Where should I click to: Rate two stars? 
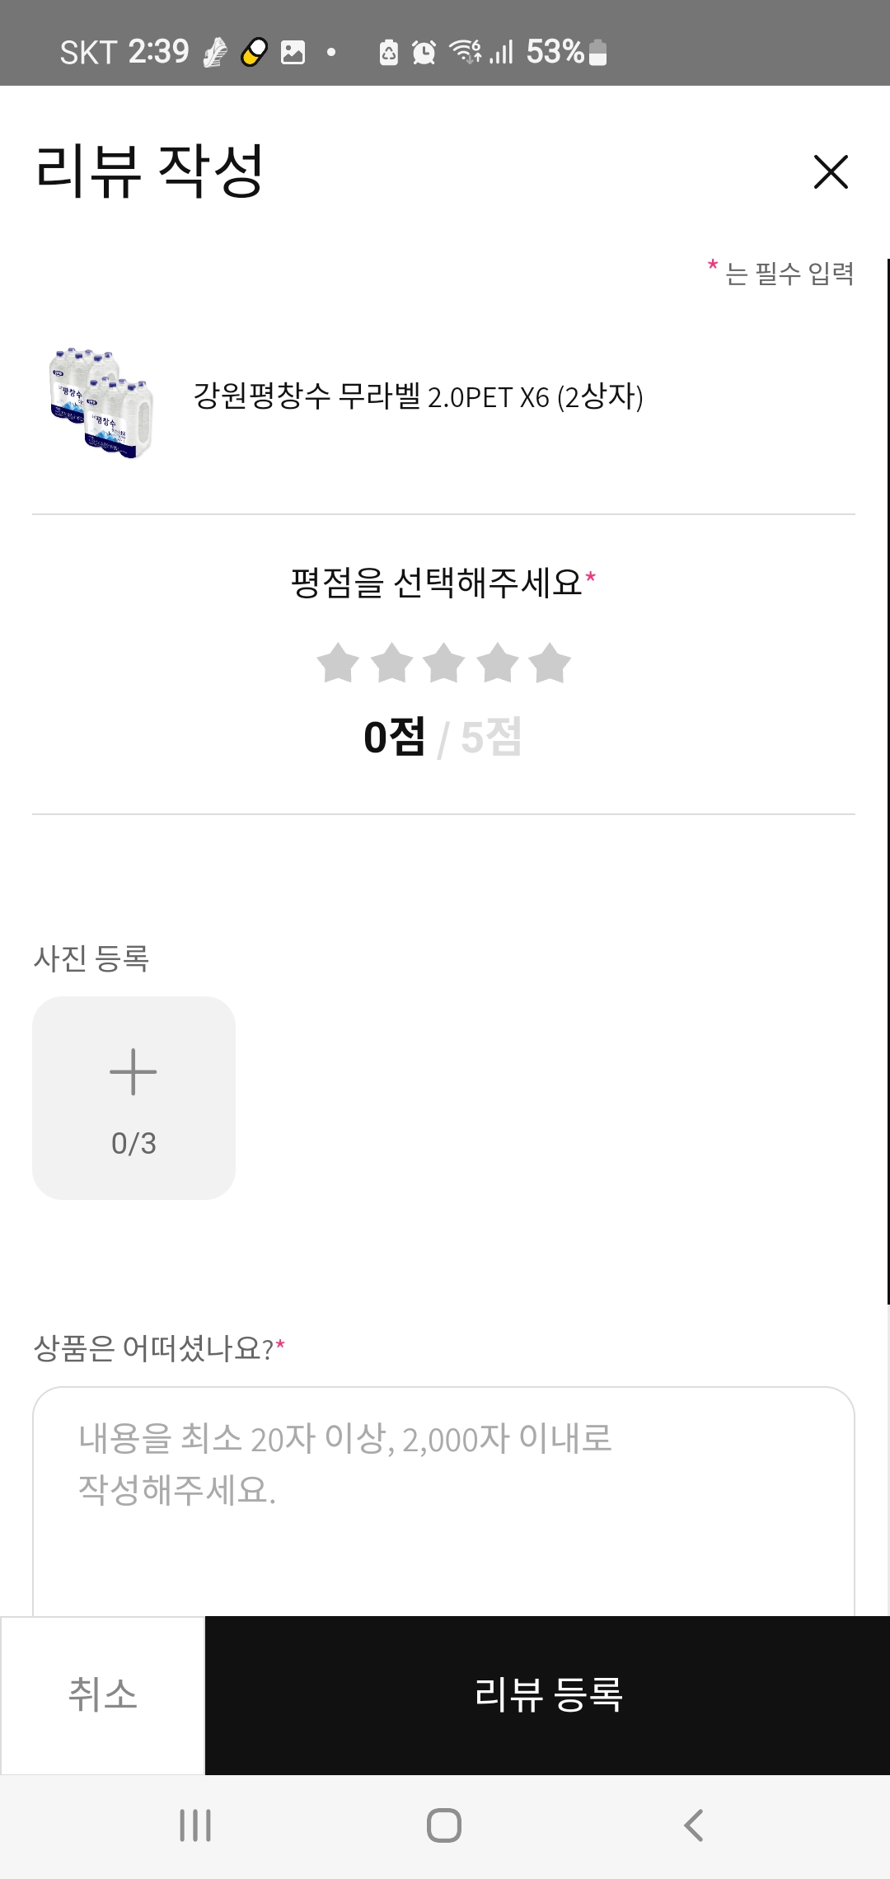391,663
